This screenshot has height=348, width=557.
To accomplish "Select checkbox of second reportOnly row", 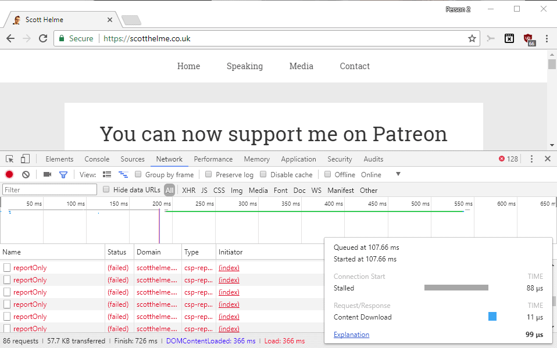I will 7,280.
